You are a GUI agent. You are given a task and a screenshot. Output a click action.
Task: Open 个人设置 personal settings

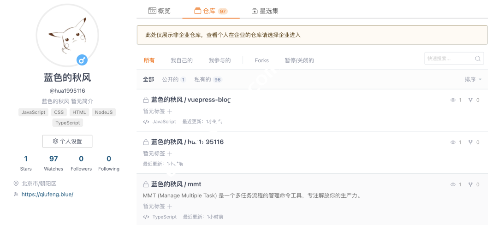pyautogui.click(x=67, y=141)
